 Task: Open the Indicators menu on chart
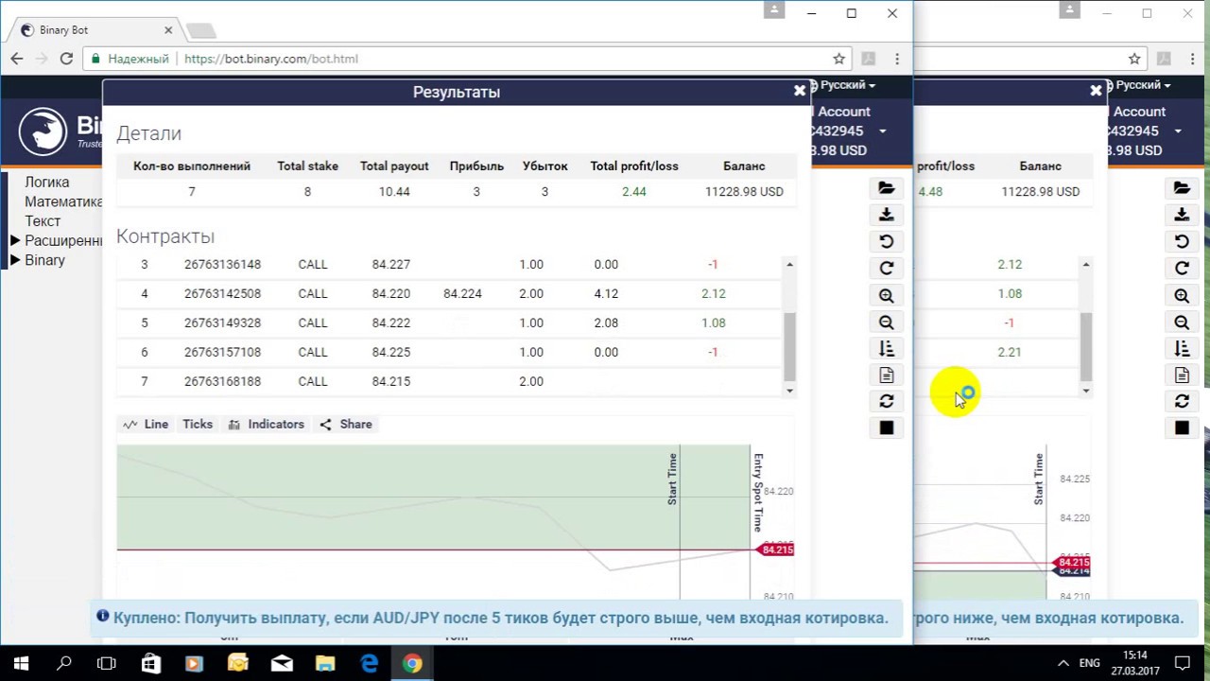pos(267,424)
